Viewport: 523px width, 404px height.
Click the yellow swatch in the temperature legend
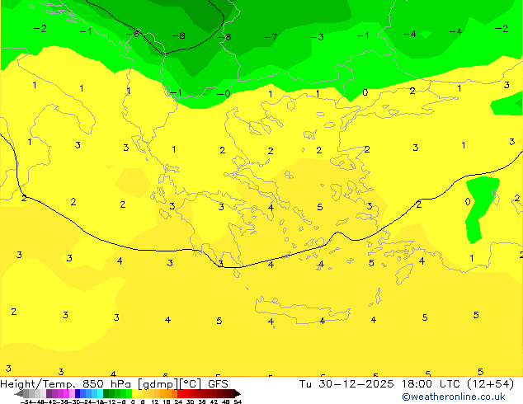point(135,393)
